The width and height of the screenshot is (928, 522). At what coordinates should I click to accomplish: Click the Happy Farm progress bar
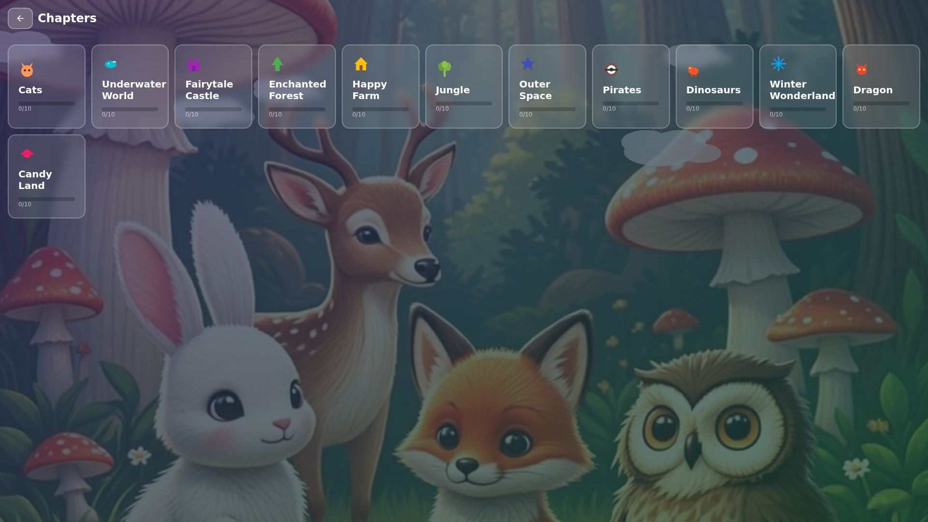380,109
